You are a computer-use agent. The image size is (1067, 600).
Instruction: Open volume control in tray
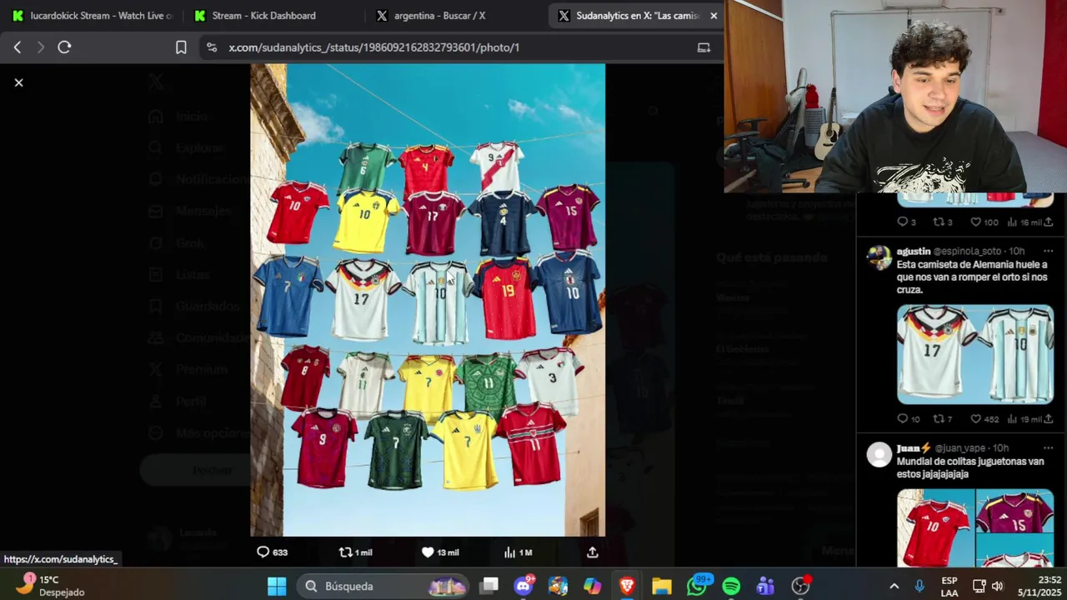997,586
